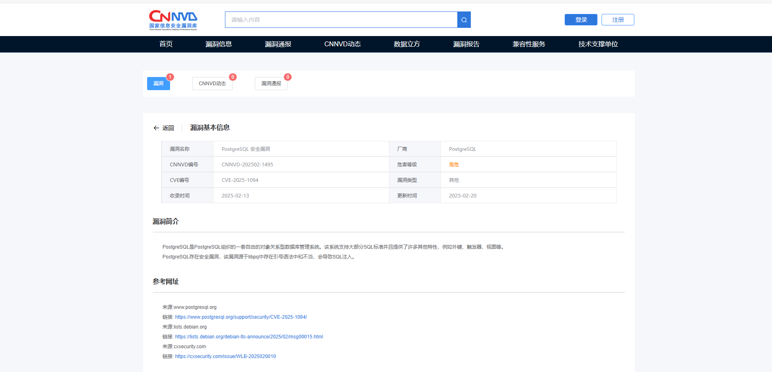Image resolution: width=772 pixels, height=372 pixels.
Task: Click the 漏洞类型 label cell
Action: [415, 180]
